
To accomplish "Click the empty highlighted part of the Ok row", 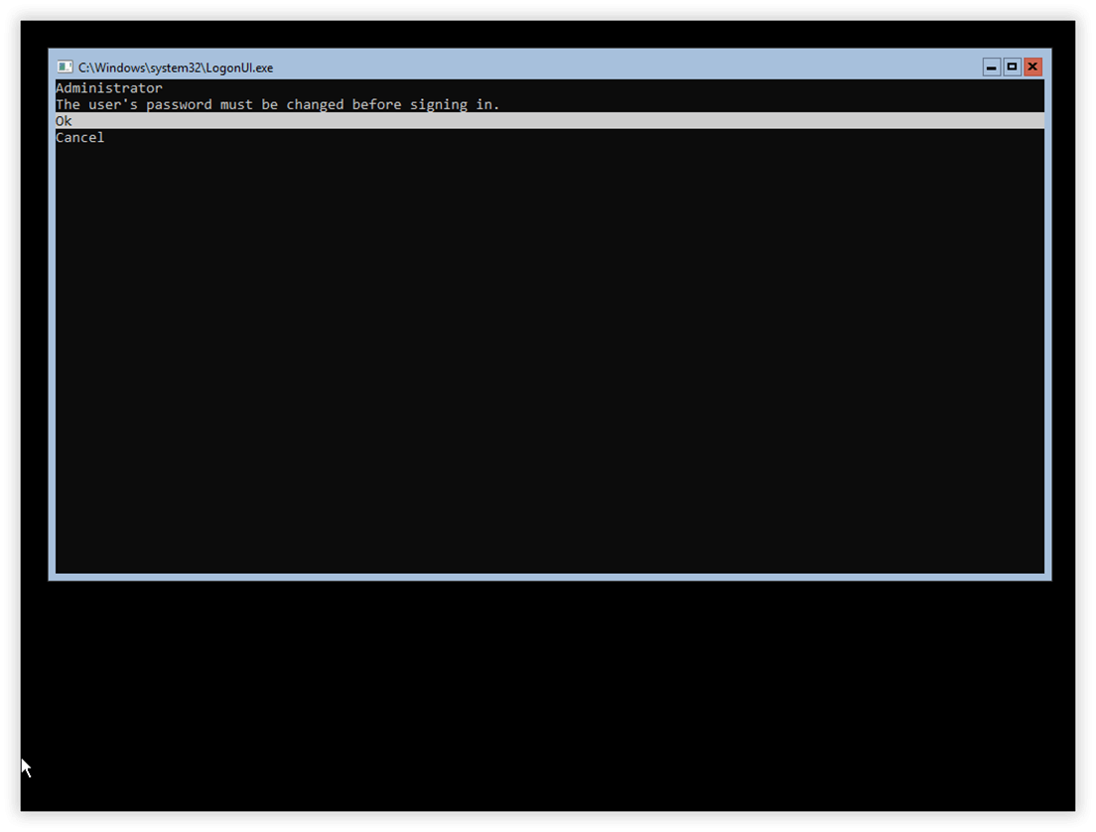I will click(x=559, y=121).
